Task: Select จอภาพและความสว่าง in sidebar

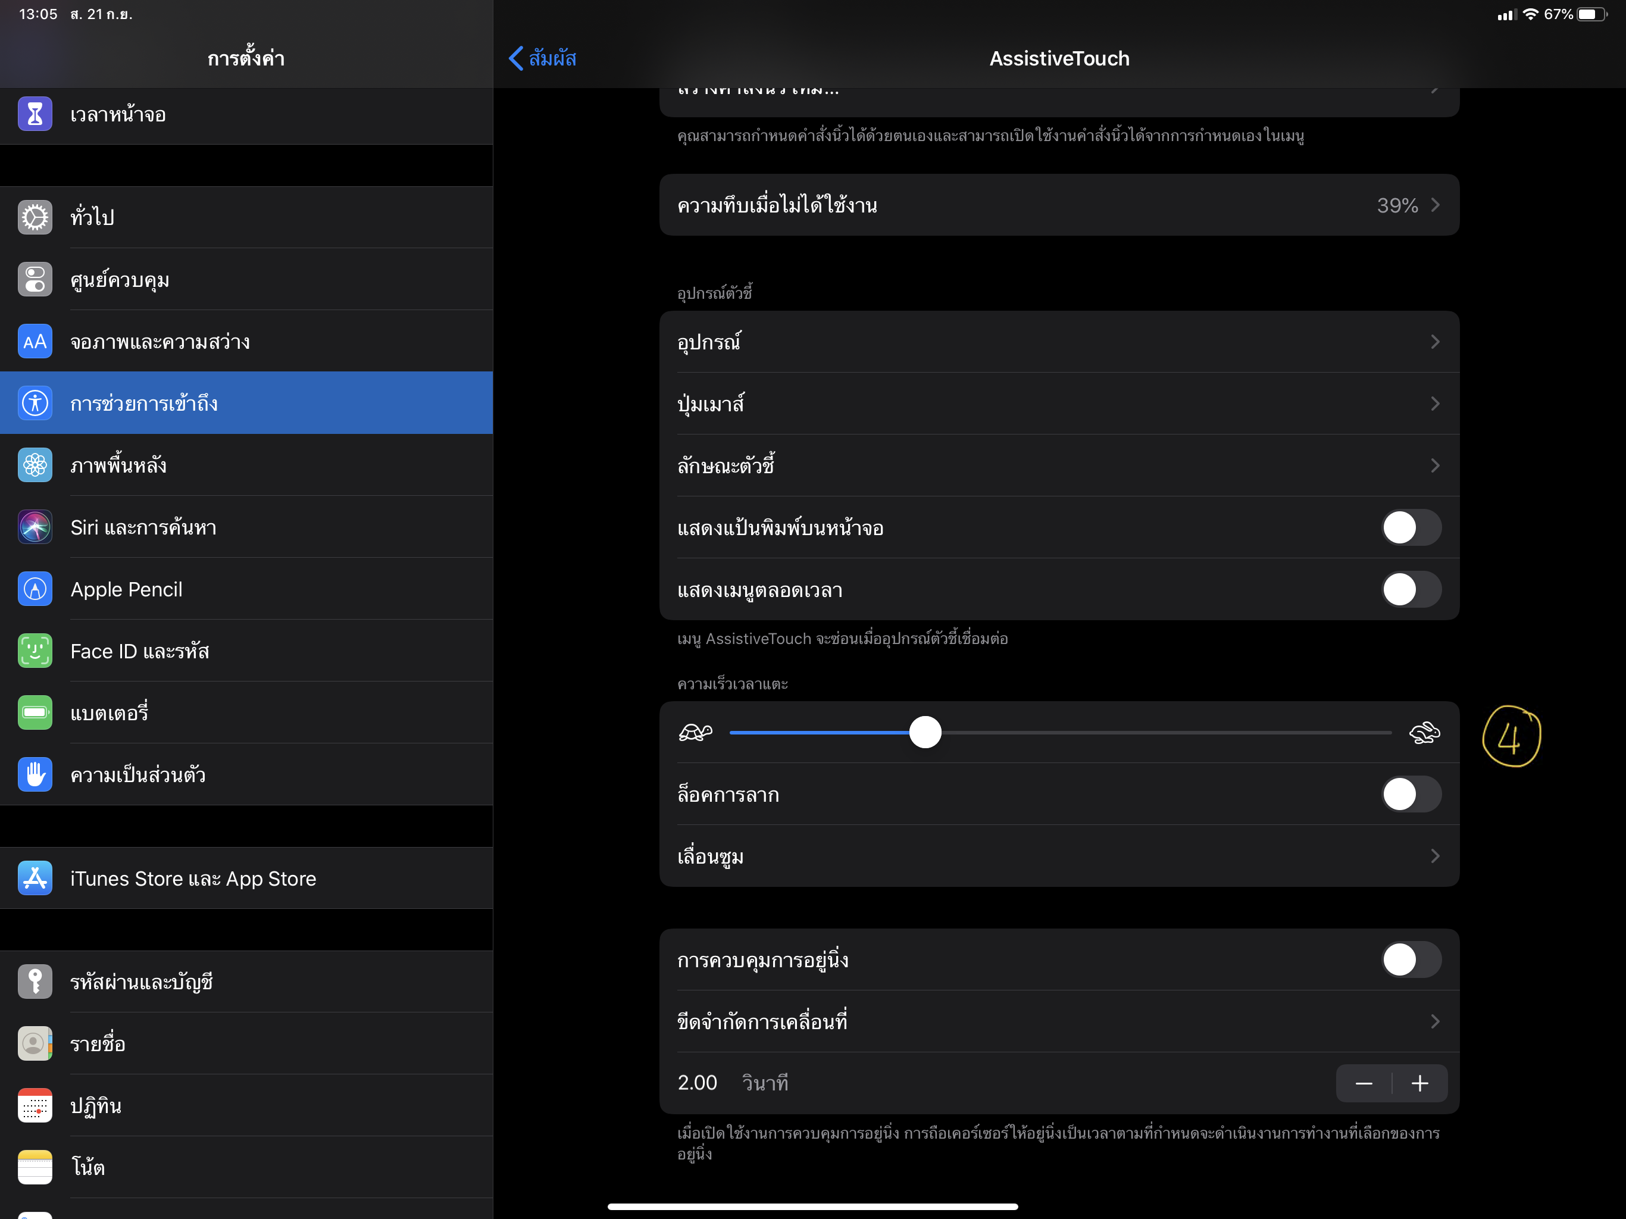Action: pos(246,341)
